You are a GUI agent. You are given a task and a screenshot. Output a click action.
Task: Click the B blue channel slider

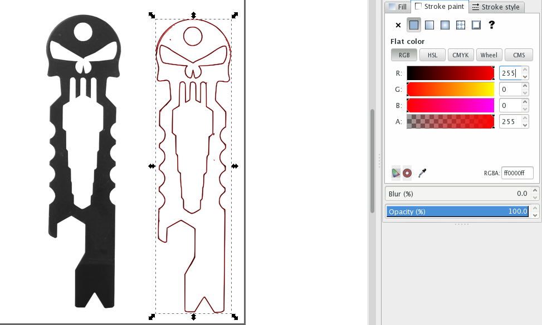click(451, 105)
